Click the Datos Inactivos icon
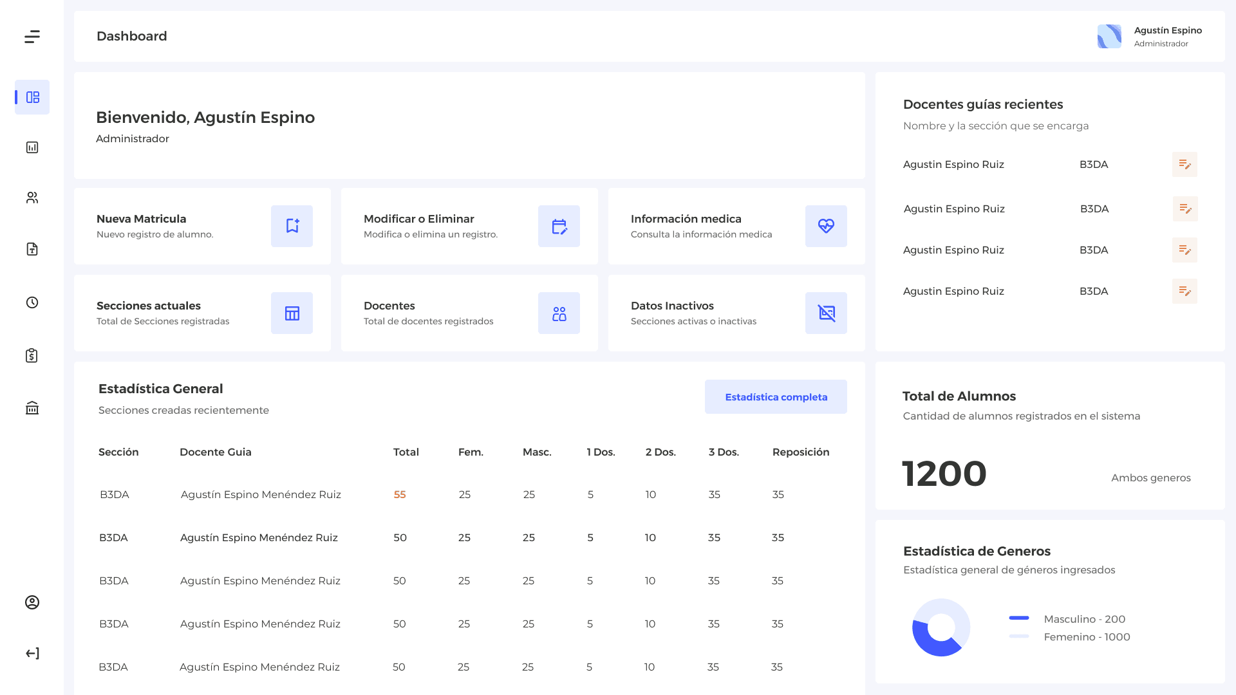1236x695 pixels. tap(826, 313)
